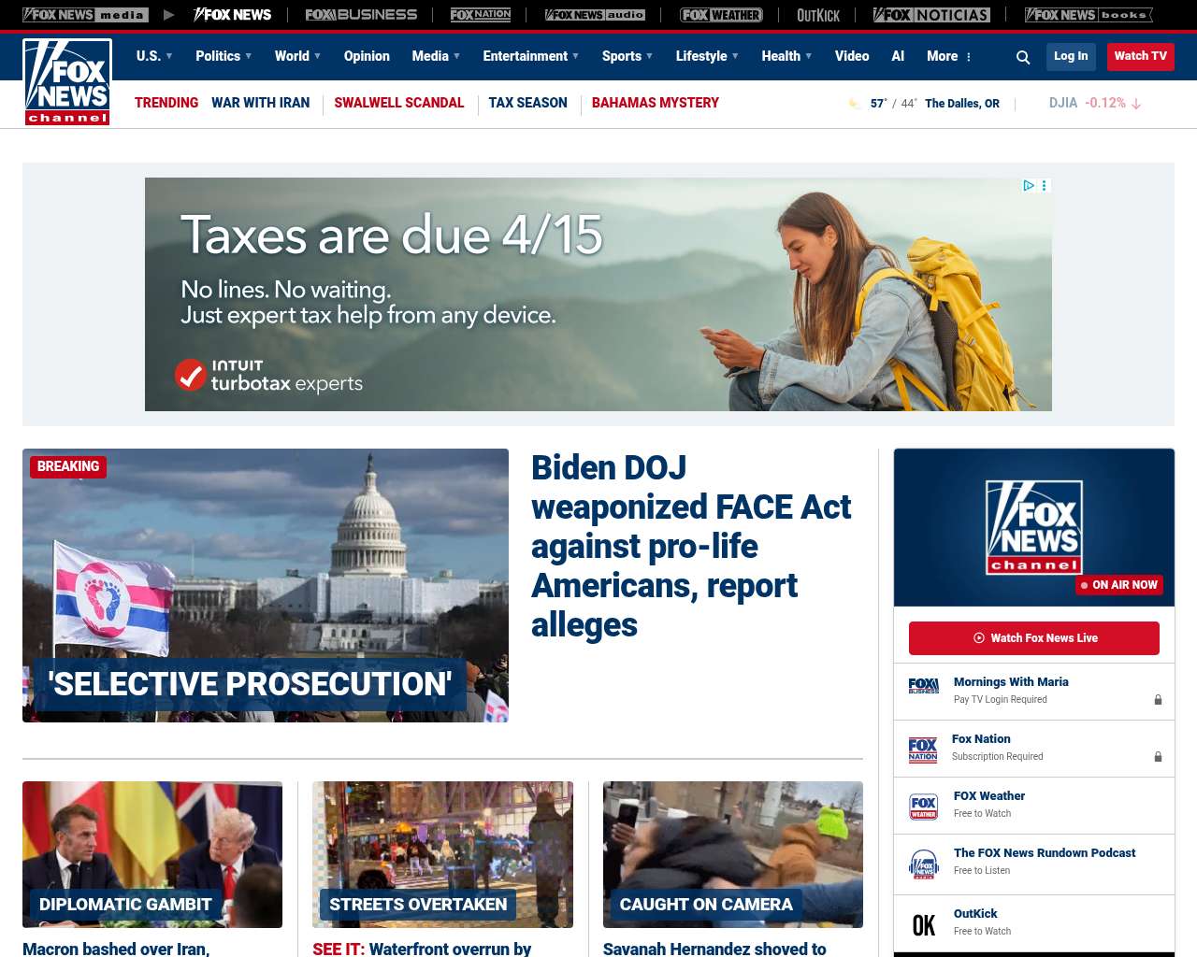Open the site search magnifier icon
This screenshot has width=1197, height=957.
1023,57
